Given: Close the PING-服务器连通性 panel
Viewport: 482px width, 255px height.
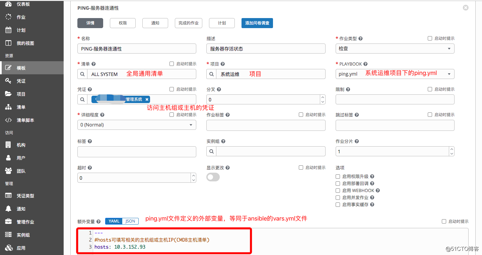Looking at the screenshot, I should point(466,8).
